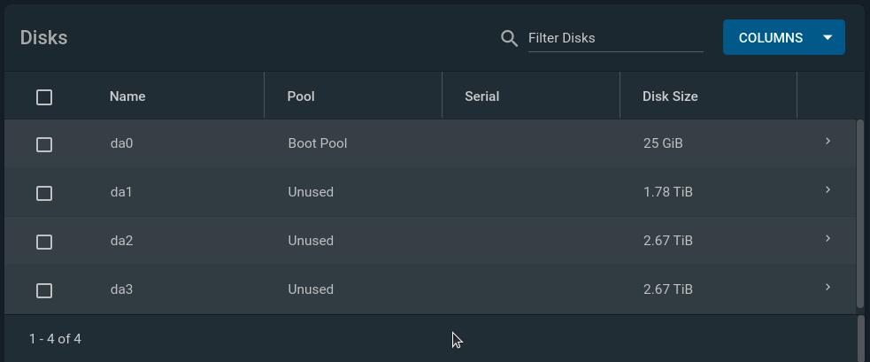
Task: Focus the Filter Disks input field
Action: pyautogui.click(x=615, y=38)
